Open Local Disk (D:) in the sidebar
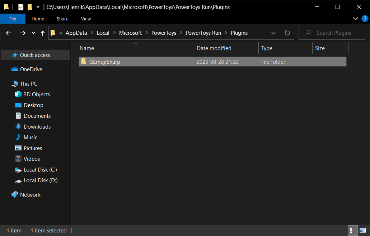 (x=41, y=180)
